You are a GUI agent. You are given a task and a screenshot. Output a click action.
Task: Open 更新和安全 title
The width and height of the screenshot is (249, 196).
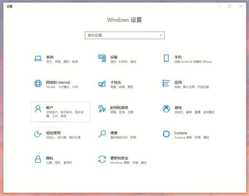pos(119,158)
